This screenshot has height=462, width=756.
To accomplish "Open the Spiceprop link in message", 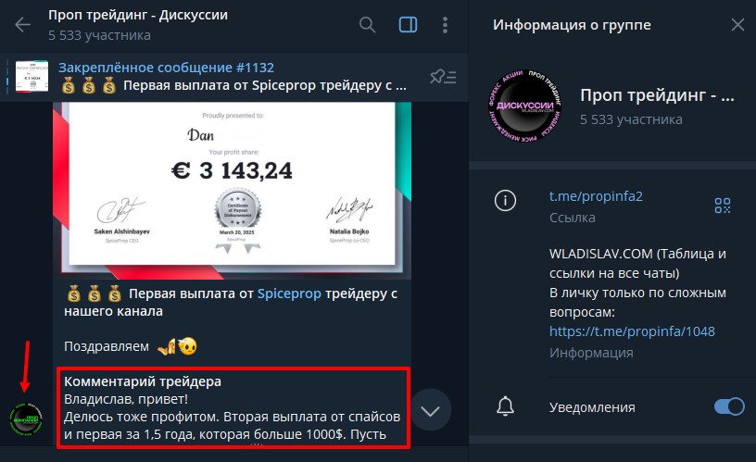I will click(289, 293).
